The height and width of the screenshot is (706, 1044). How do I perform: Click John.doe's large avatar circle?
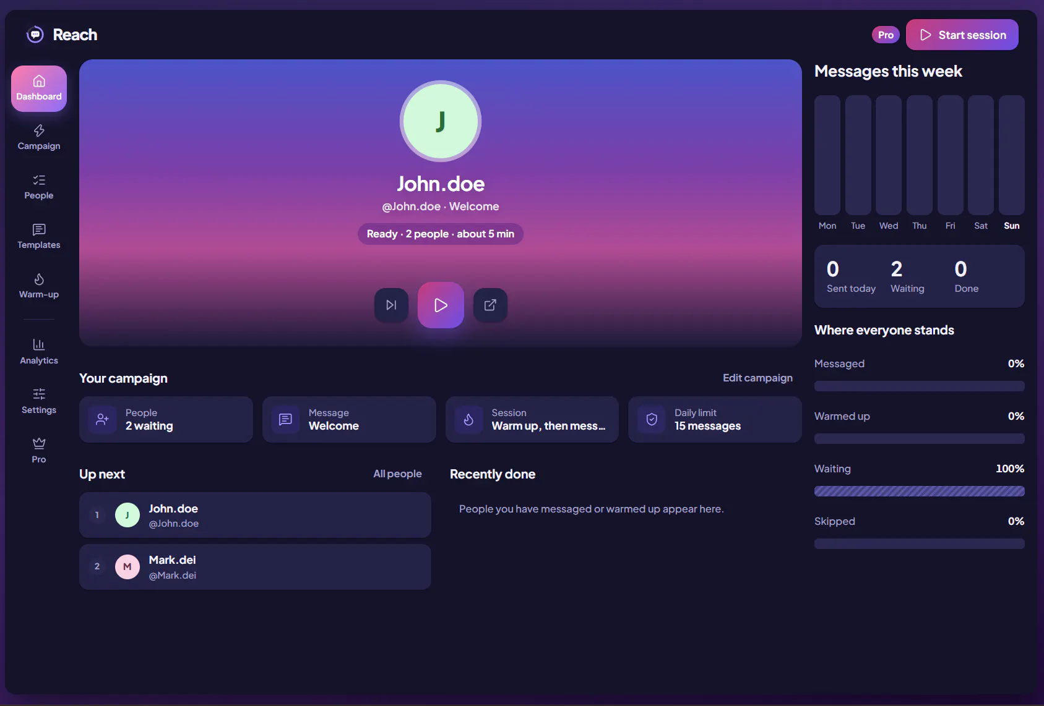[441, 121]
